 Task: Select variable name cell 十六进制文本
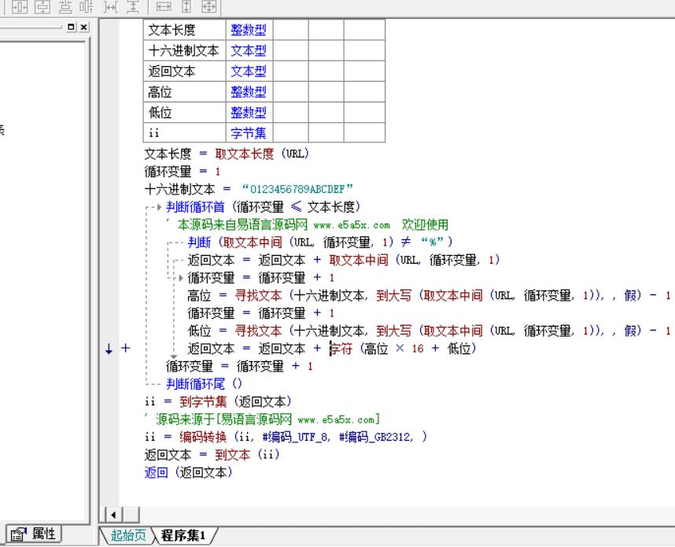pyautogui.click(x=184, y=50)
